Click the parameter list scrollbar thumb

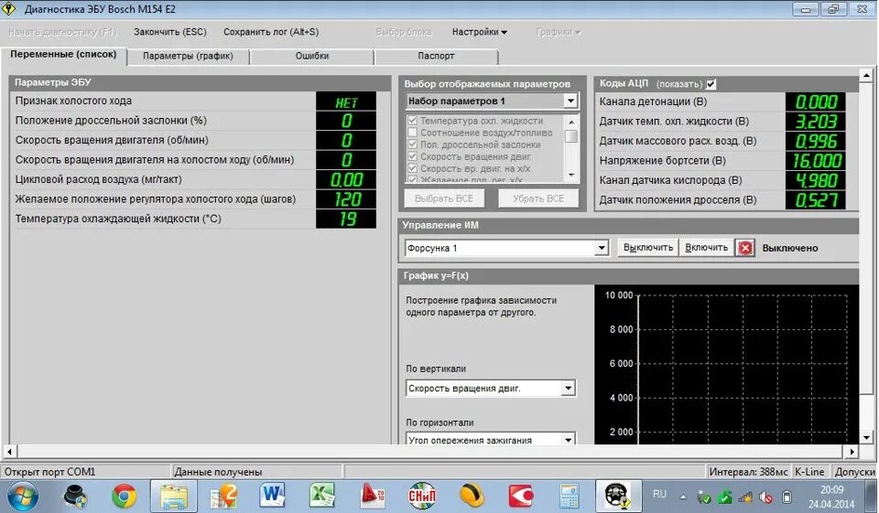point(571,136)
